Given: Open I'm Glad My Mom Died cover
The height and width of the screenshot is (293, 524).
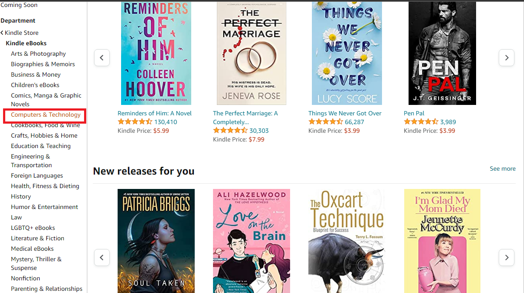Looking at the screenshot, I should 442,241.
